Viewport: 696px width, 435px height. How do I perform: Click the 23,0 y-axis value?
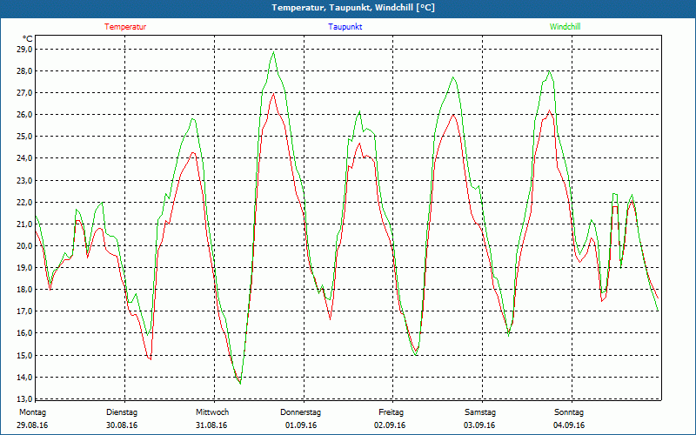click(x=24, y=181)
